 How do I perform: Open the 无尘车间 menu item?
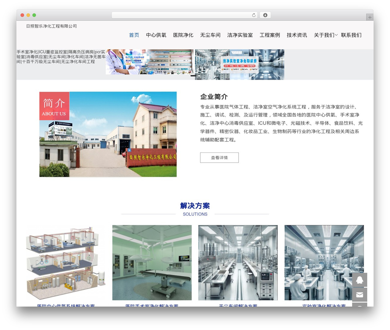pyautogui.click(x=210, y=35)
